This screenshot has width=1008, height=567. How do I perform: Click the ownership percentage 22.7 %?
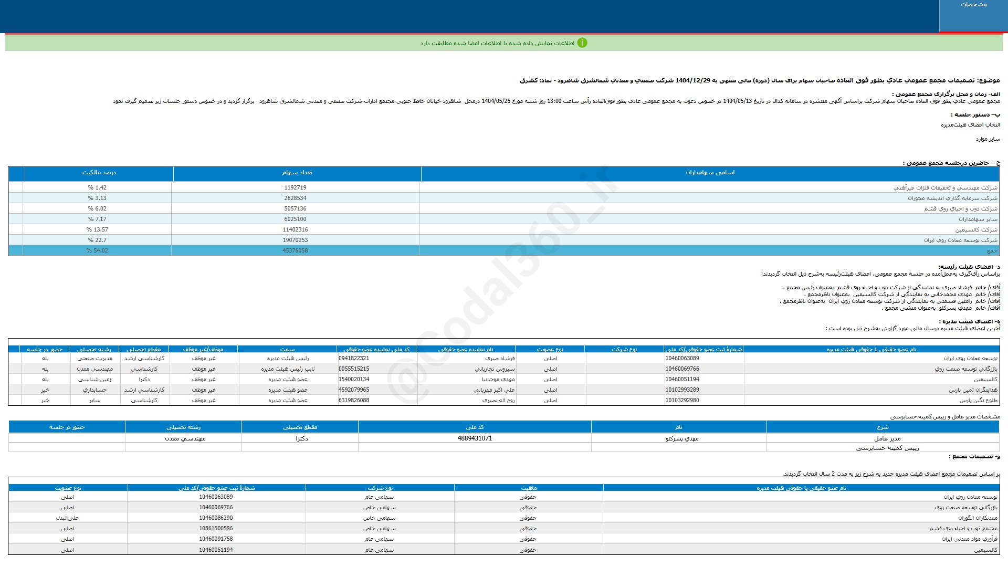pyautogui.click(x=97, y=240)
